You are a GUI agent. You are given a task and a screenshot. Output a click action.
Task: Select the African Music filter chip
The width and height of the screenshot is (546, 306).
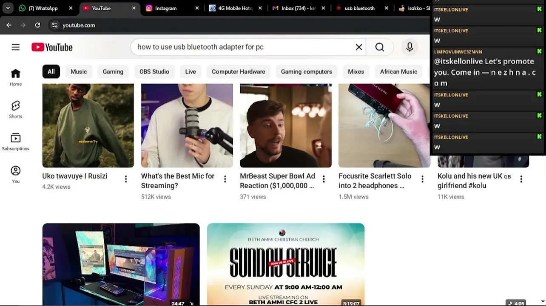(399, 71)
